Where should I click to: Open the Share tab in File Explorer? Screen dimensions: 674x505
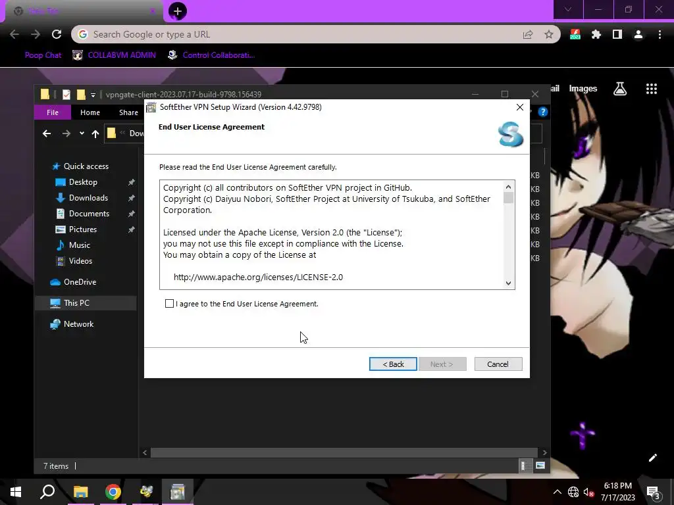tap(128, 112)
